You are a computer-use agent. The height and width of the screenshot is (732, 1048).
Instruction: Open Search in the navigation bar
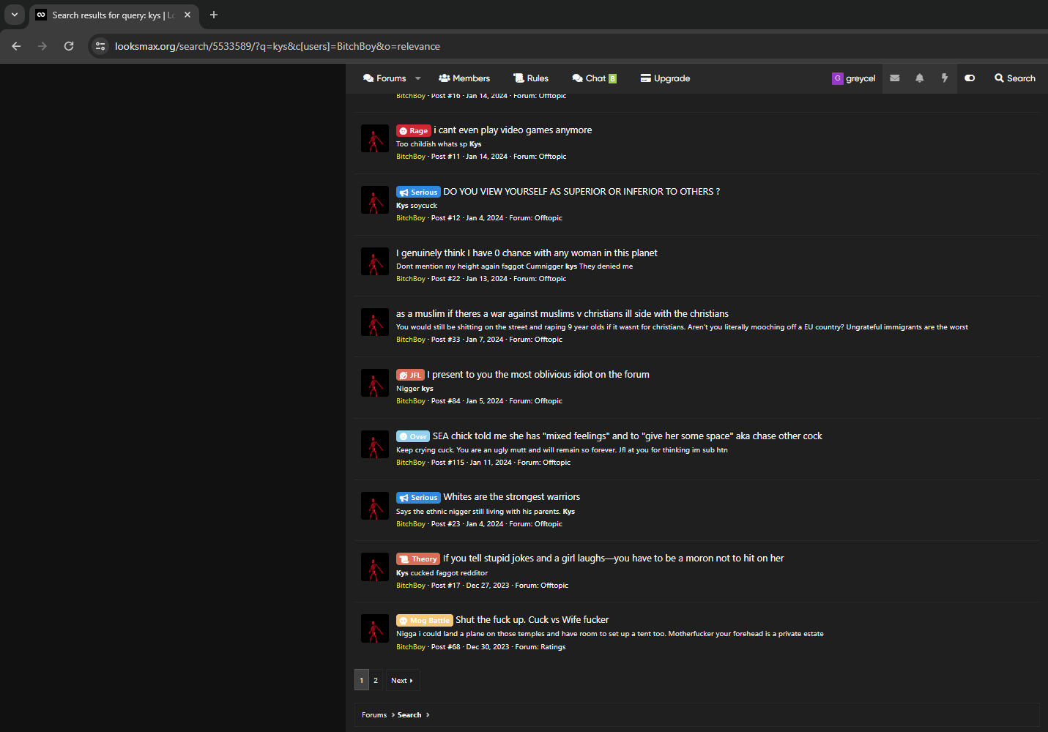[x=1015, y=78]
